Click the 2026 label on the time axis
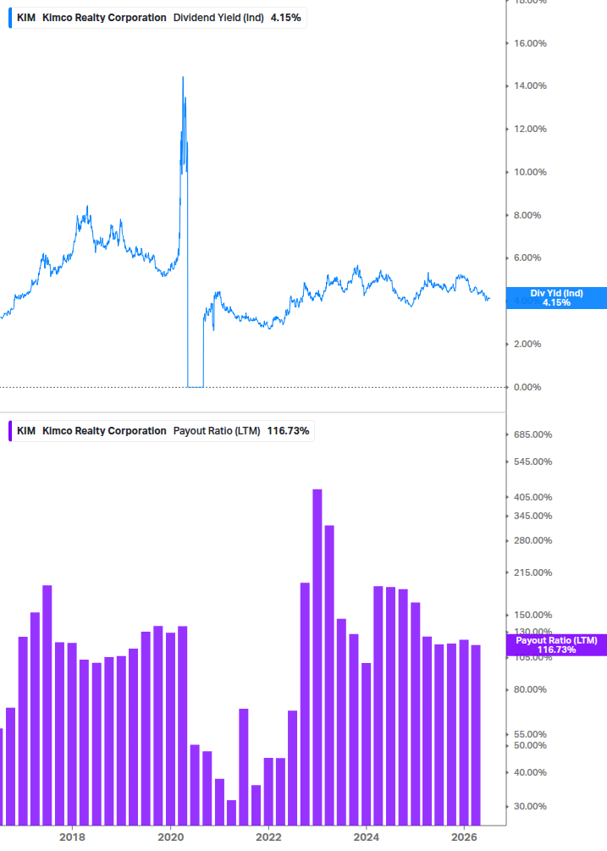The height and width of the screenshot is (851, 607). click(464, 837)
